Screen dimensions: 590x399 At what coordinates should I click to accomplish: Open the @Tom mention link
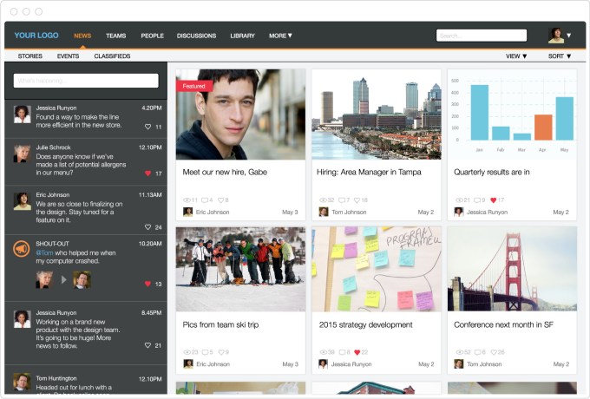(44, 252)
